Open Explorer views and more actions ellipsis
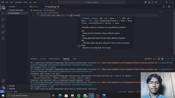 point(25,7)
